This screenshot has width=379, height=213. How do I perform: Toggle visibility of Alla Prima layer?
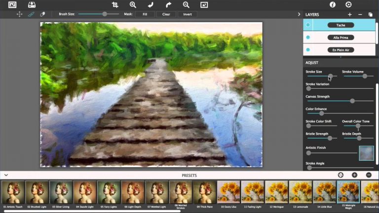point(308,37)
